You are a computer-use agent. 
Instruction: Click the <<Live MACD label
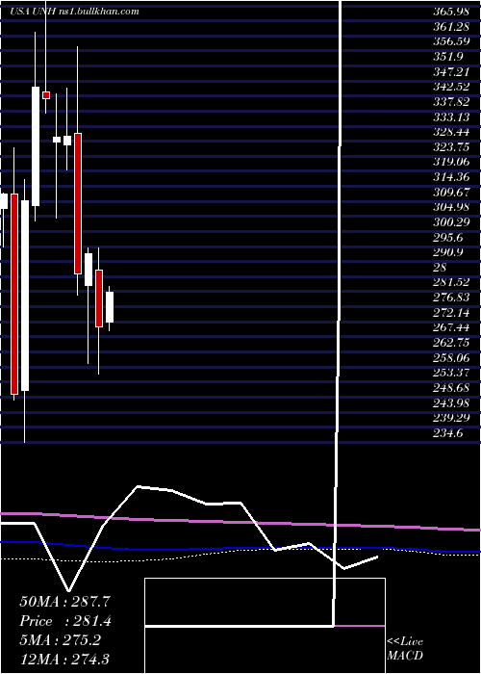point(405,649)
